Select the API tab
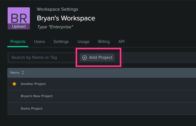 121,41
